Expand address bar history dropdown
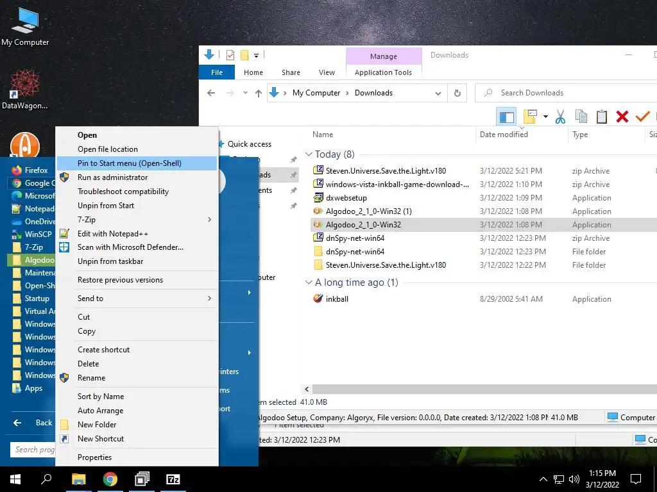 coord(438,93)
